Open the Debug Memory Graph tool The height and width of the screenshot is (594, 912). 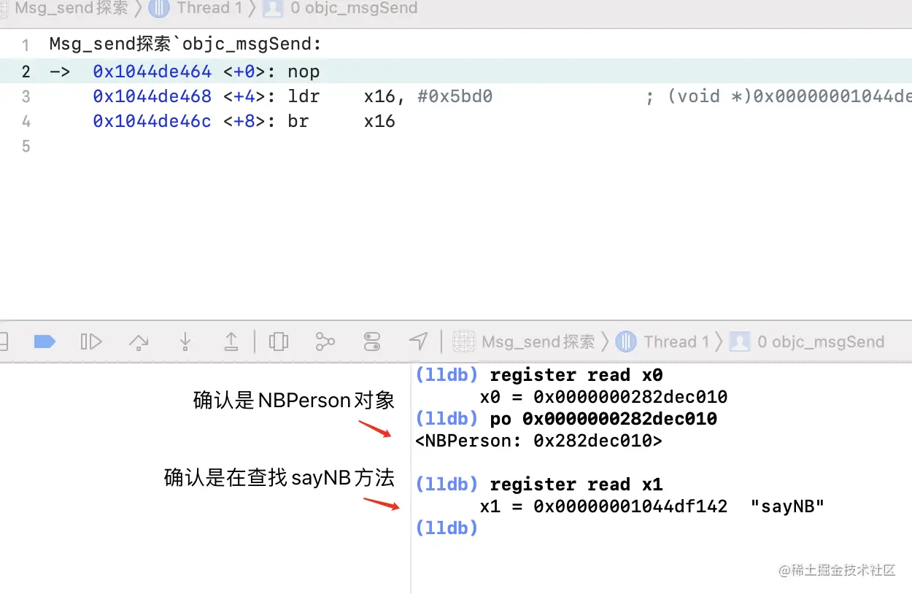[325, 341]
